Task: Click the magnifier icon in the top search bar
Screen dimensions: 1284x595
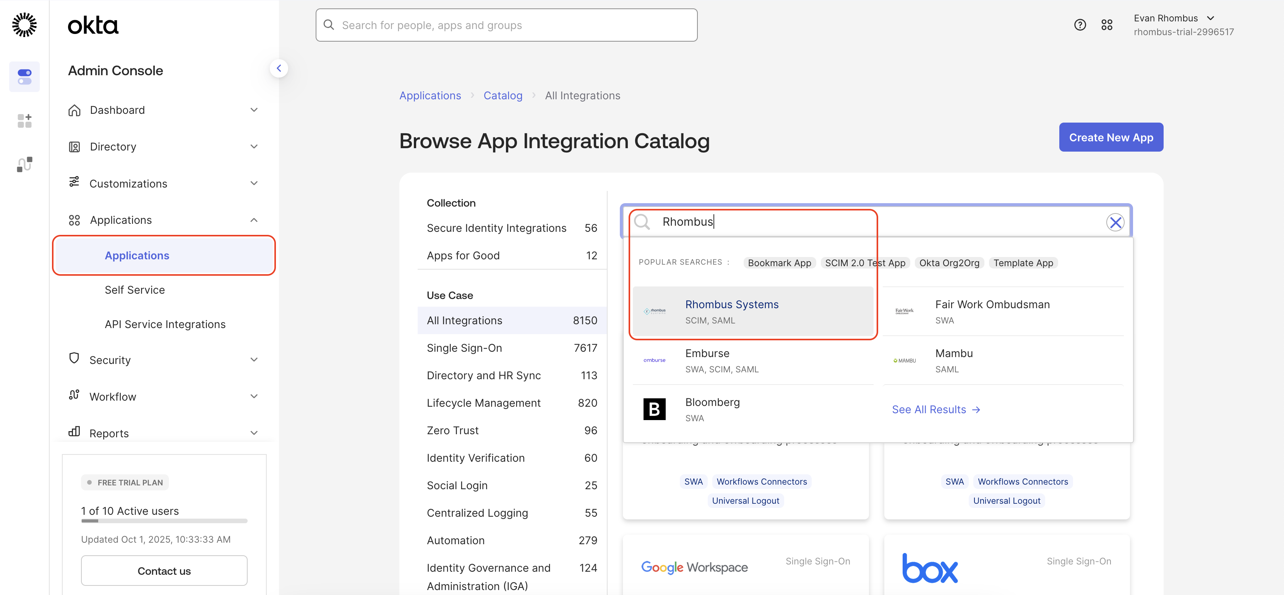Action: [x=329, y=25]
